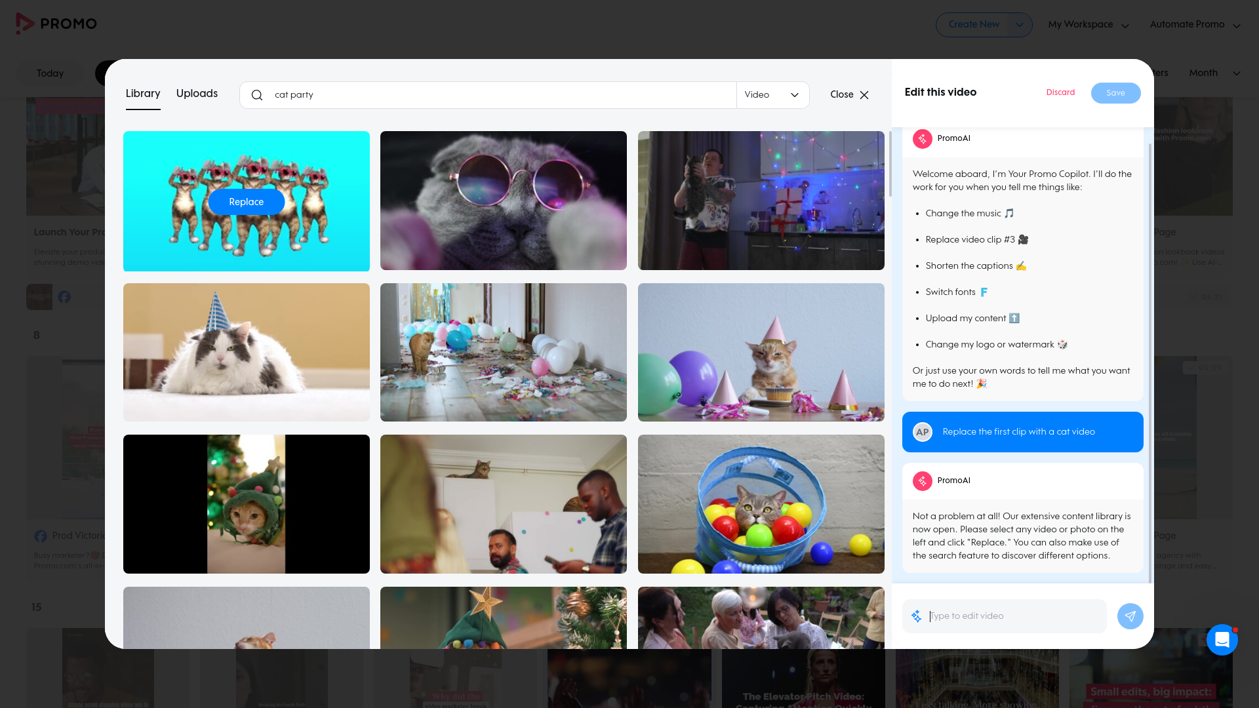
Task: Open the Month view dropdown
Action: tap(1214, 73)
